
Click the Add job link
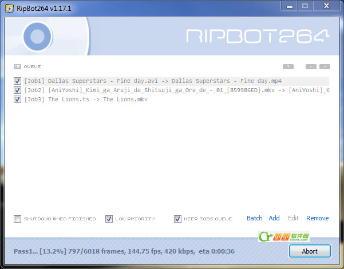pyautogui.click(x=274, y=218)
